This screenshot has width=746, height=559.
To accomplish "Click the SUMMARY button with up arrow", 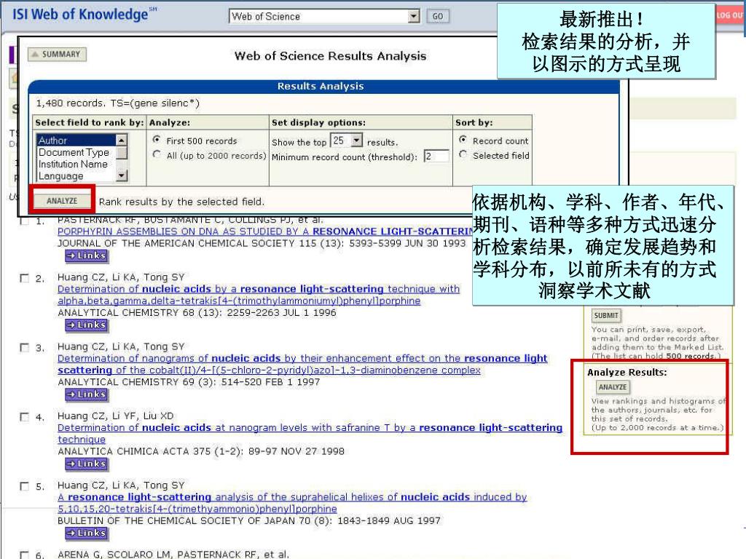I will click(57, 55).
